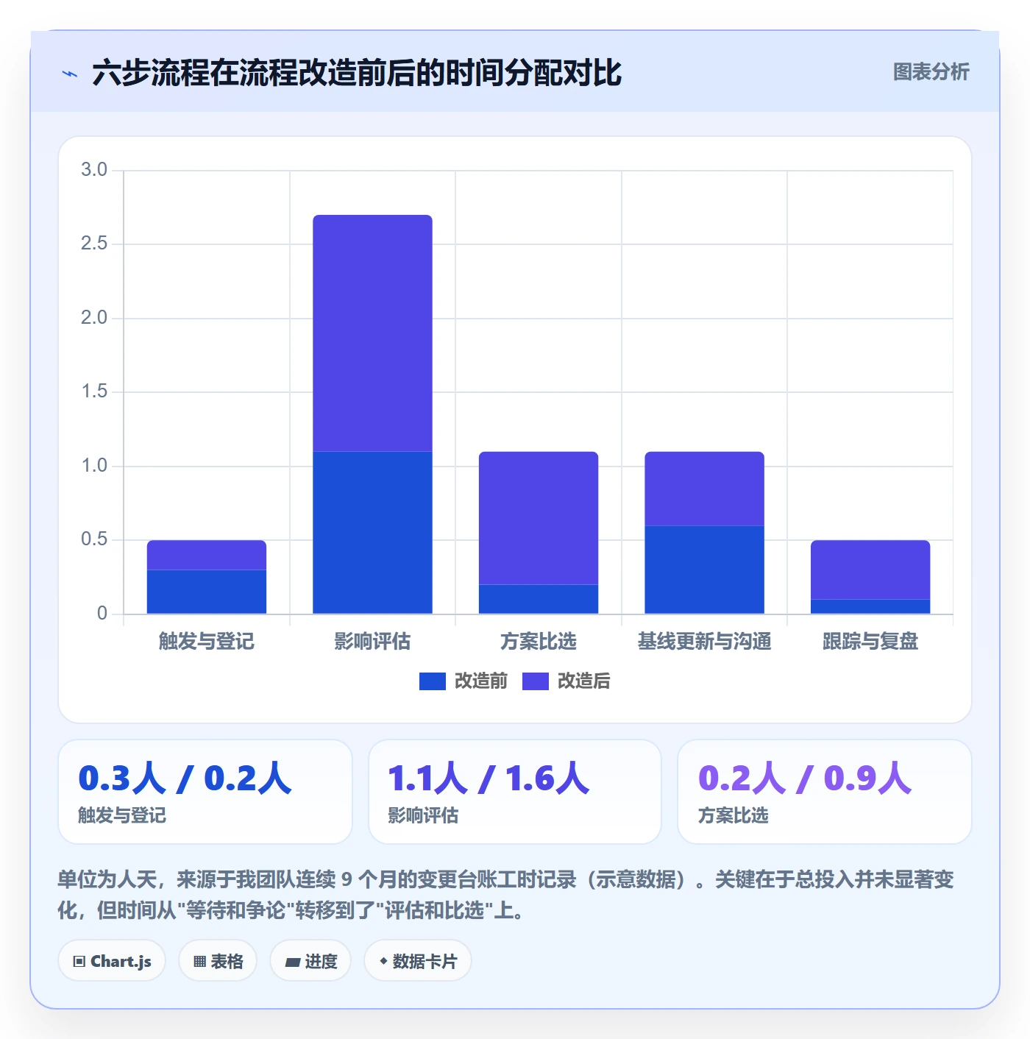Click the grid icon in the 表格 chip

(x=199, y=962)
